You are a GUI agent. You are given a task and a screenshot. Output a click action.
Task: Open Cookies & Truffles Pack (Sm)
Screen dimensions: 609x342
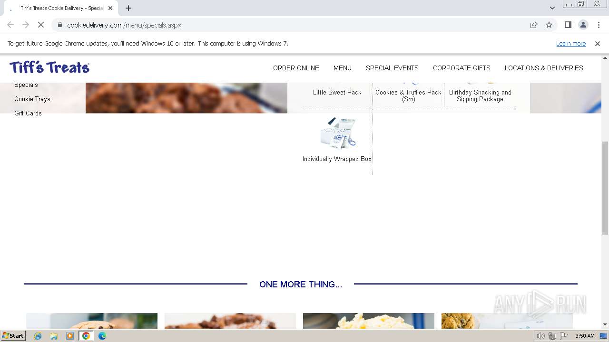click(408, 95)
